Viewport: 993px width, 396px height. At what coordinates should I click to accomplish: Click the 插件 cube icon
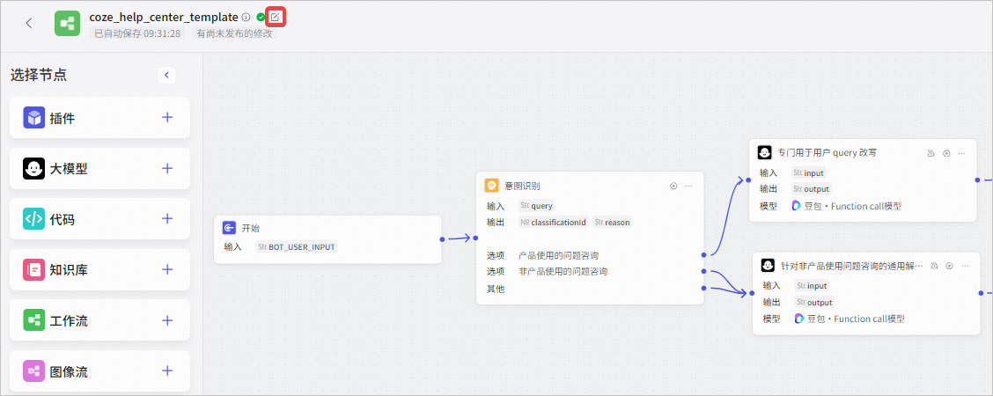(33, 118)
